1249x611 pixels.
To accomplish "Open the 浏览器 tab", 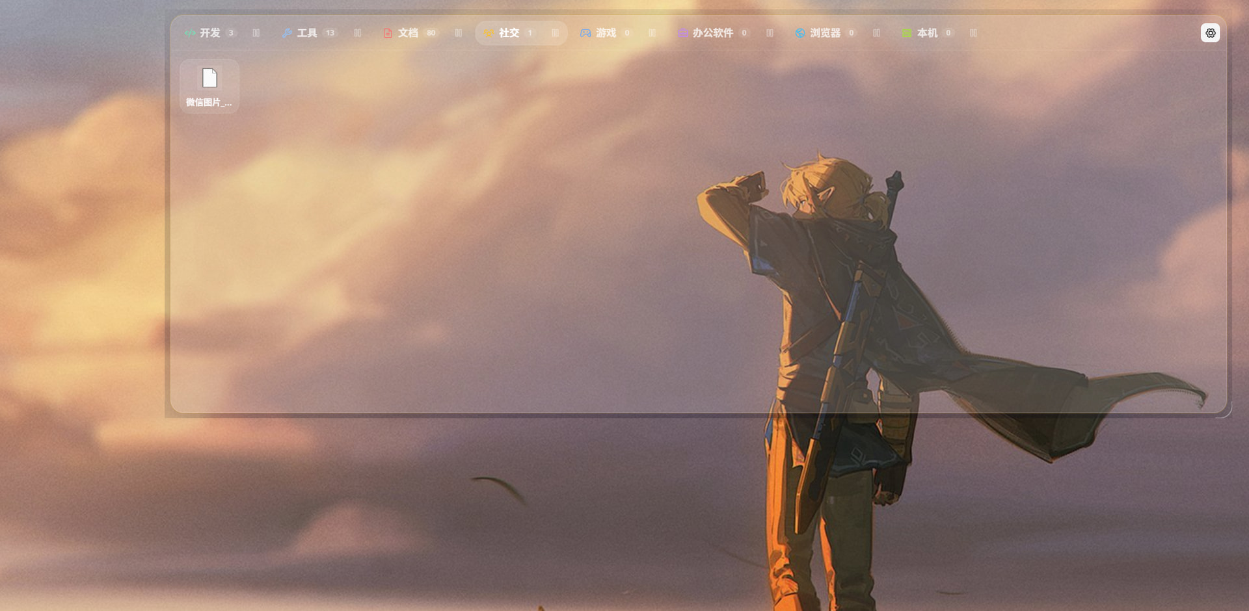I will click(x=826, y=33).
